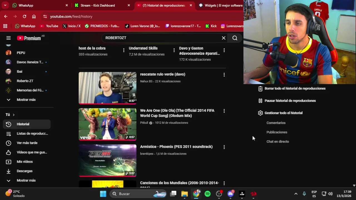Screen dimensions: 356x200
Task: Clear the ROBERTOZT search text with X
Action: (x=224, y=38)
